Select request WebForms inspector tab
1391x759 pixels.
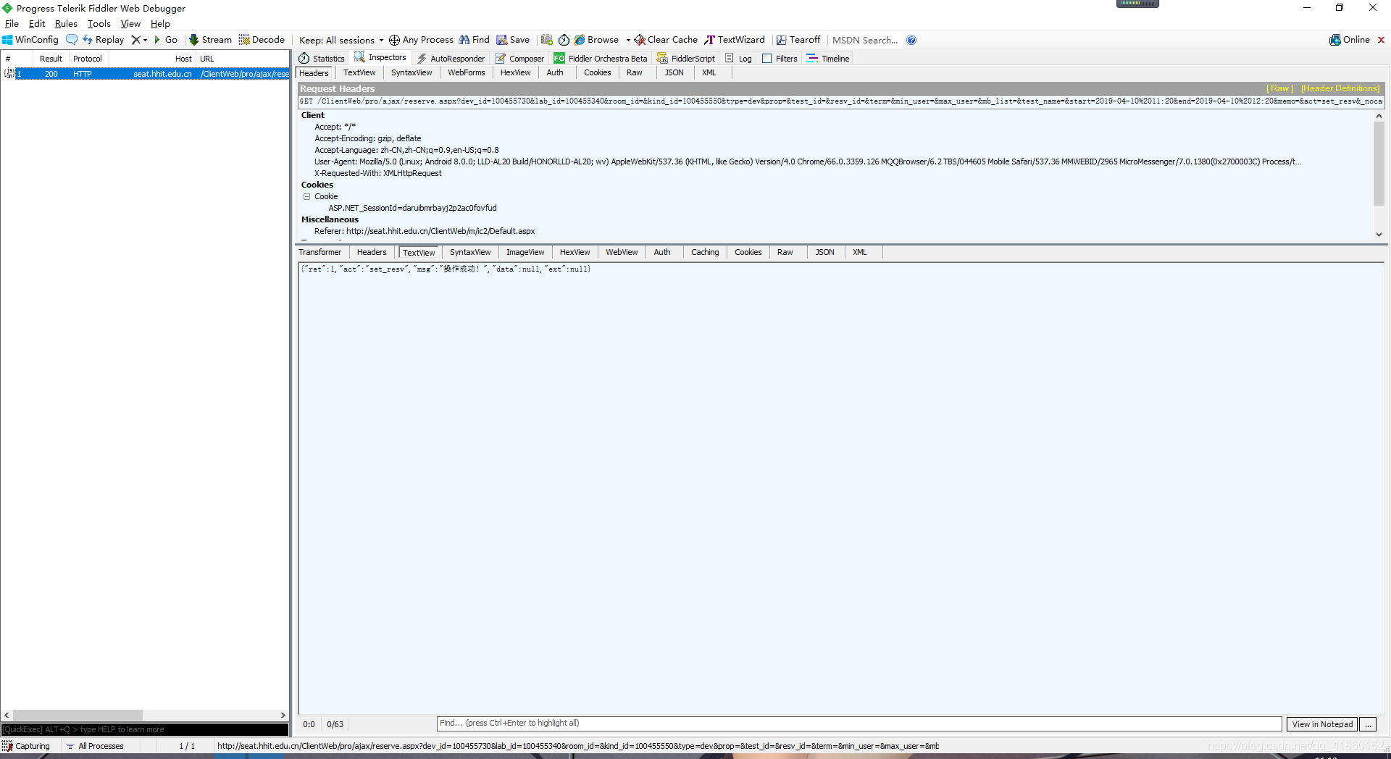(x=467, y=72)
